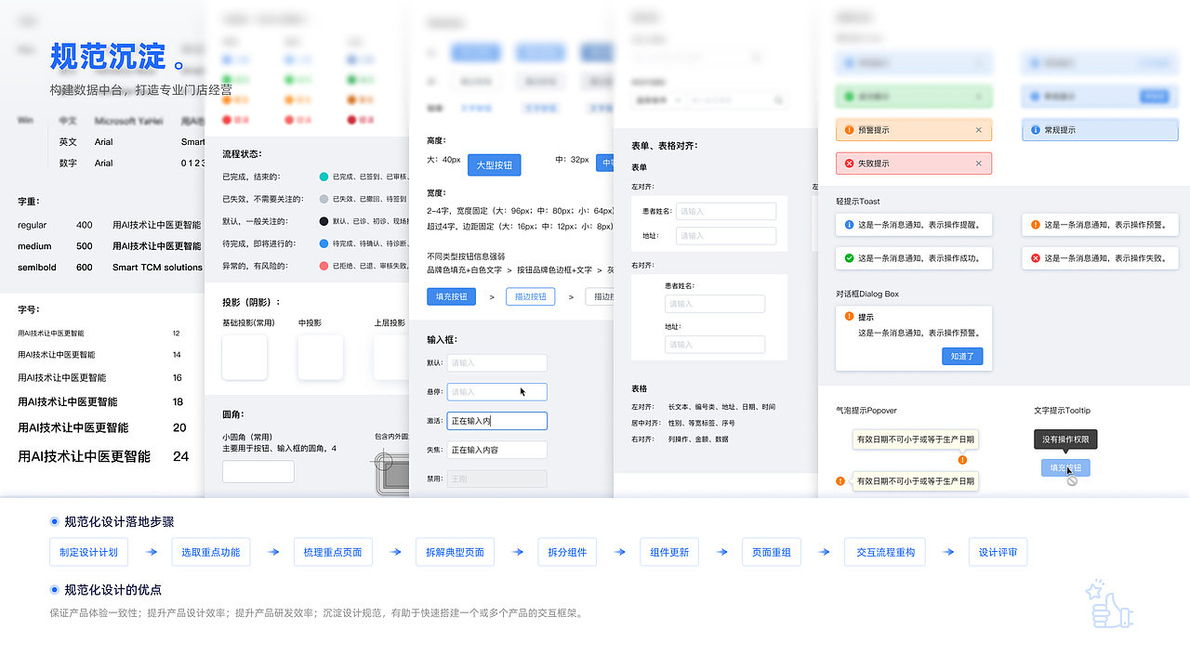Click green check icon of 表示操作成功 toast
1190x669 pixels.
pos(849,258)
